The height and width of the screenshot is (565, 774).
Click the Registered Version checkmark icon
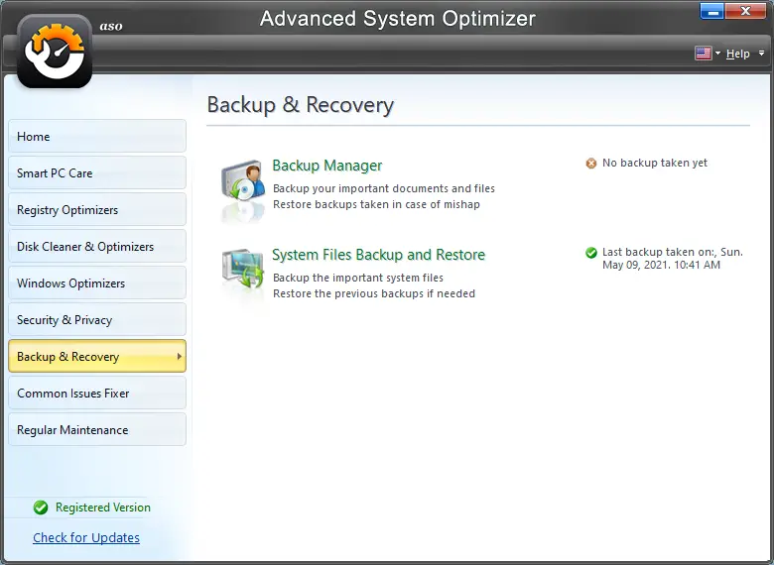(x=41, y=508)
